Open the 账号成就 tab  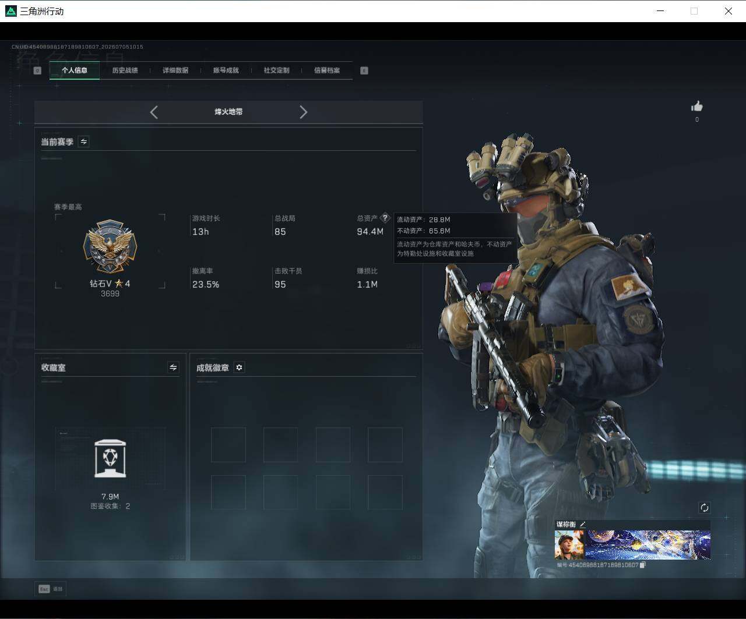tap(226, 70)
